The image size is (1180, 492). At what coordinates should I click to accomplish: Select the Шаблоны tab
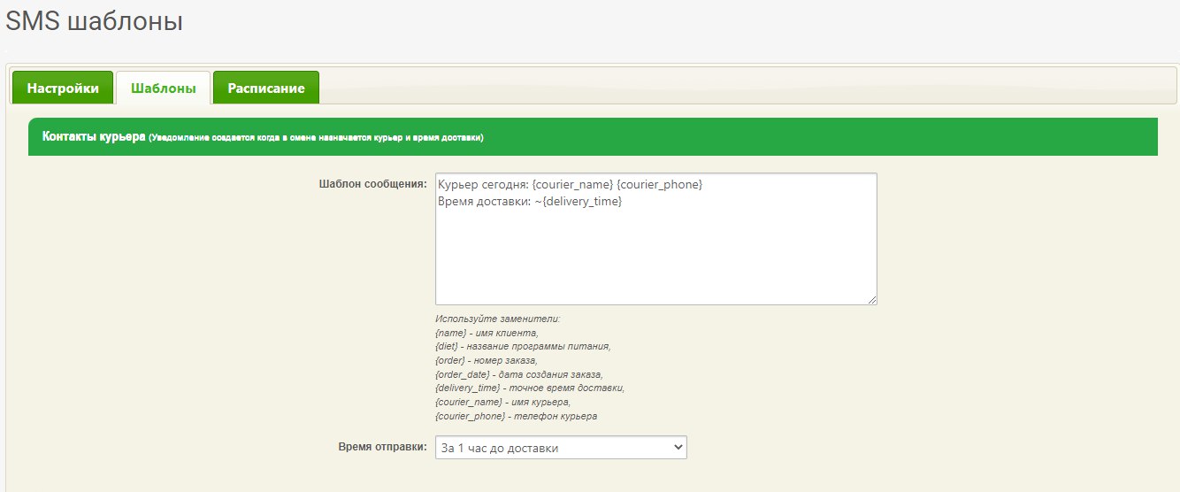pos(163,88)
